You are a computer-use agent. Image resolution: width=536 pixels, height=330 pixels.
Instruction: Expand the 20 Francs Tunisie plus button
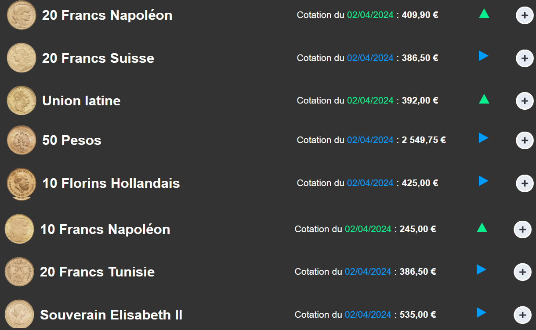coord(522,272)
